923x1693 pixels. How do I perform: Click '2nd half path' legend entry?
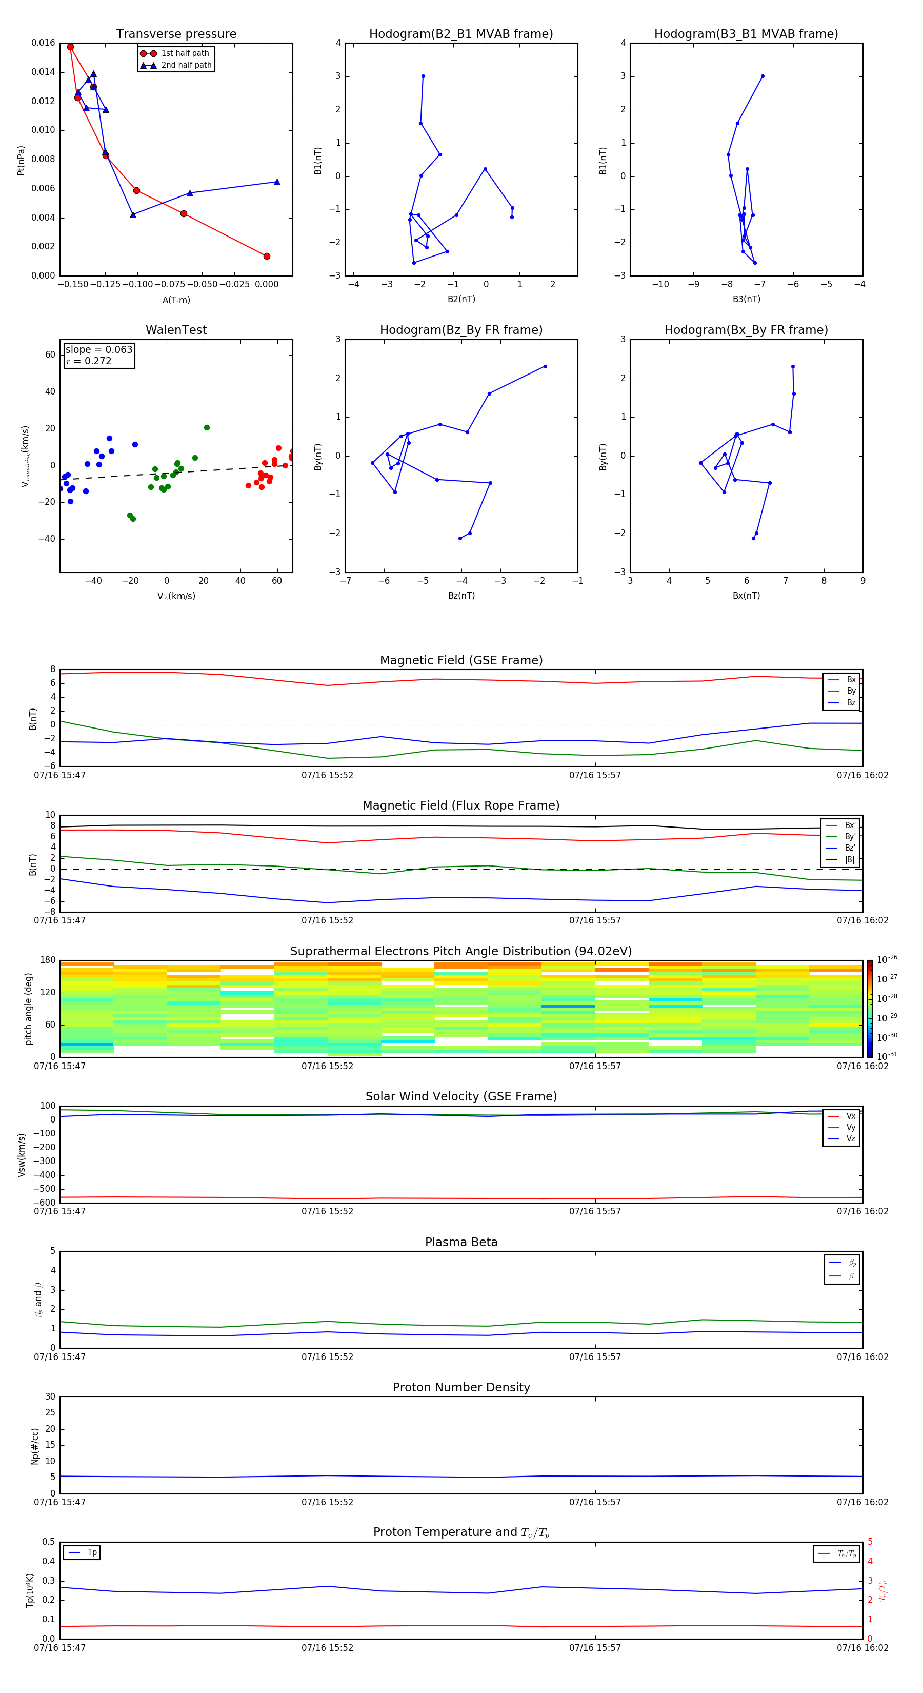tap(176, 65)
